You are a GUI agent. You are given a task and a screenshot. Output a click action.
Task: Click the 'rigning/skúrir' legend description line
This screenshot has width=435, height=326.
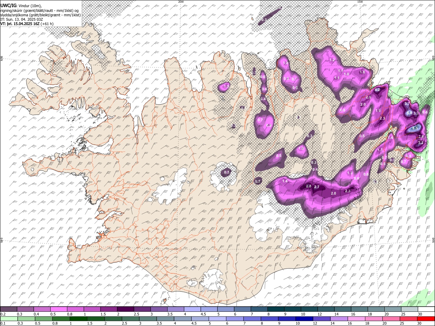[x=39, y=11]
